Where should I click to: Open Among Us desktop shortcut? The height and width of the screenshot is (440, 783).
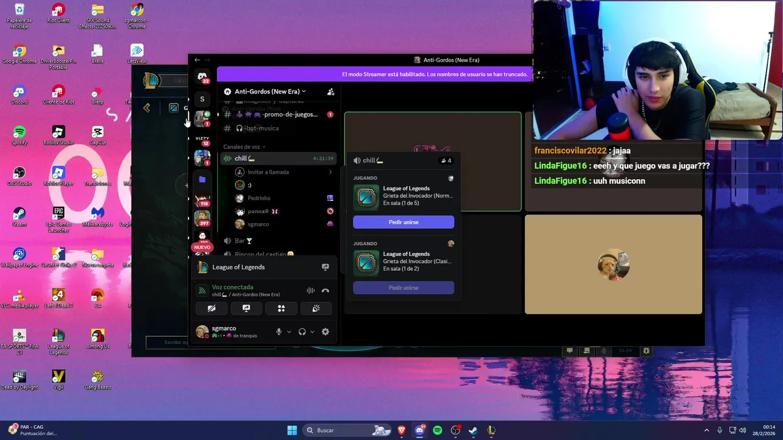[98, 340]
